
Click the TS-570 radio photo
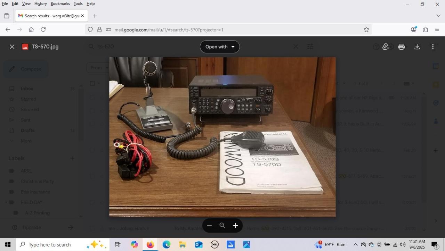(222, 137)
